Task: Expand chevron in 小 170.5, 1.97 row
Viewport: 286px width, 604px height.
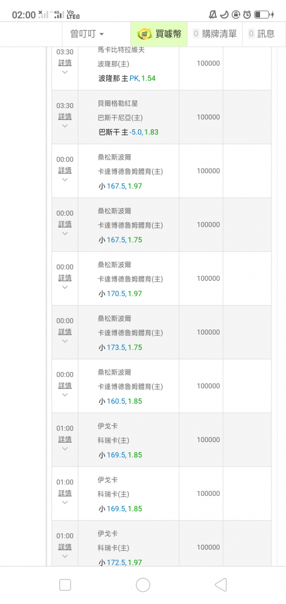Action: tap(65, 288)
